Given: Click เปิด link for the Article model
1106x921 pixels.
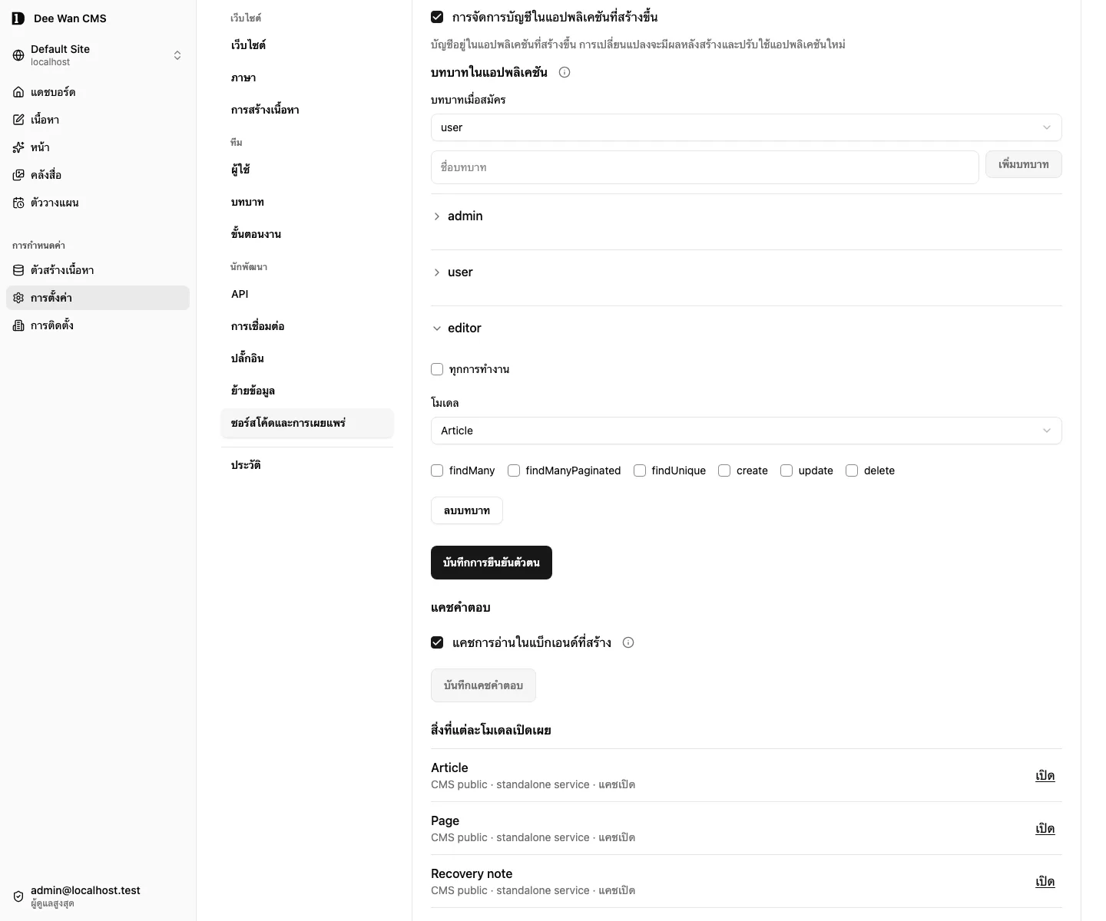Looking at the screenshot, I should (1045, 775).
